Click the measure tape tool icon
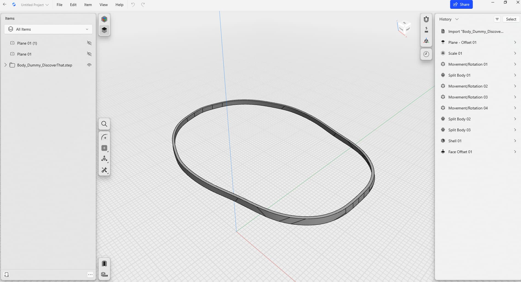This screenshot has width=521, height=282. [x=104, y=274]
